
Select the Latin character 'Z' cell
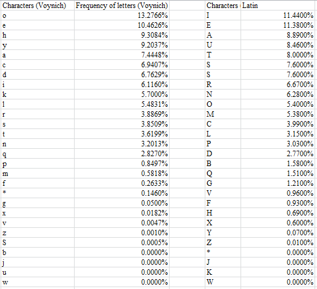click(x=223, y=243)
